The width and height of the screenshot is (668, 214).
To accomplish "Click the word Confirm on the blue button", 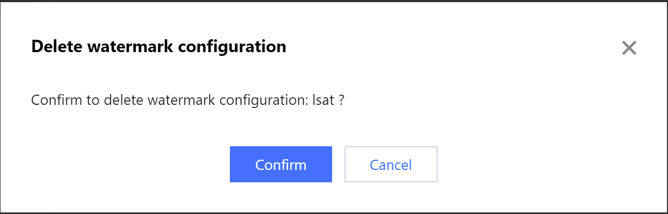I will point(280,165).
